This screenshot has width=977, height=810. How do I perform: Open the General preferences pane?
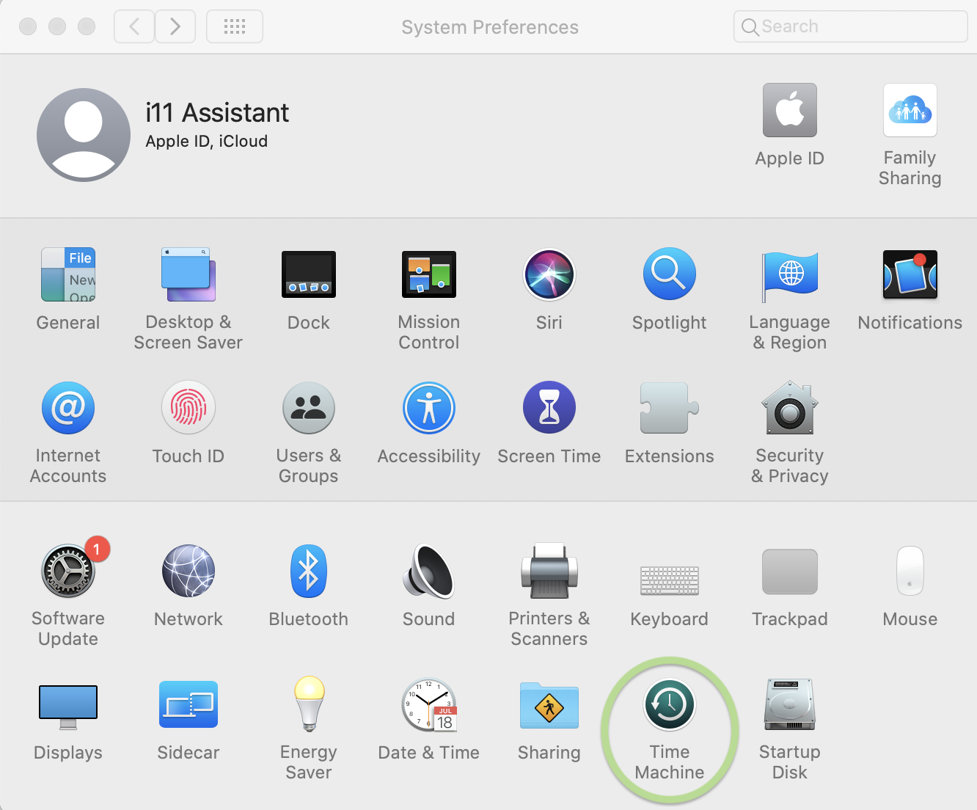coord(68,274)
